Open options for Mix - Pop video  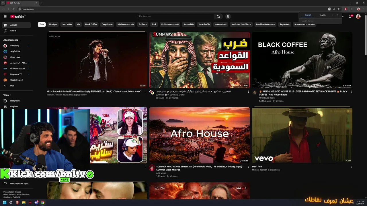pyautogui.click(x=351, y=167)
